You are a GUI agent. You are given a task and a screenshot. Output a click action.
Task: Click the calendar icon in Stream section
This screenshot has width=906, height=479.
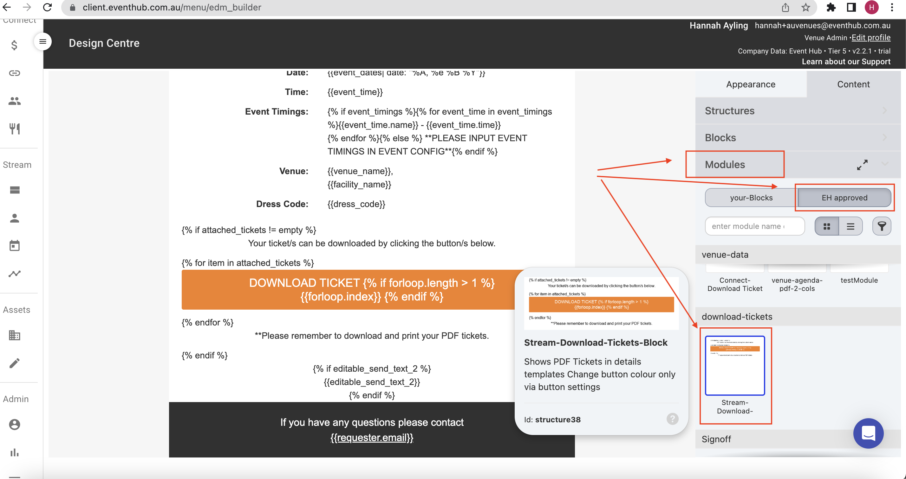(14, 246)
